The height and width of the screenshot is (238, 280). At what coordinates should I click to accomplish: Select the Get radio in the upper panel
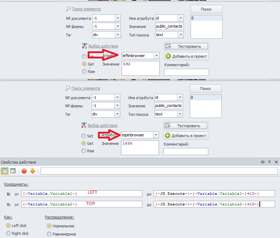pos(84,64)
